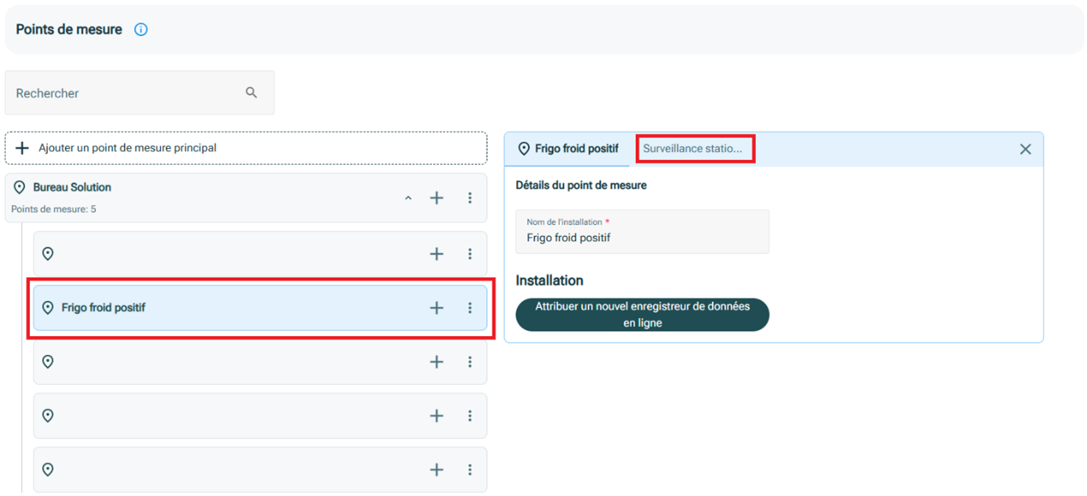
Task: Close the Frigo froid positif details panel
Action: [1025, 149]
